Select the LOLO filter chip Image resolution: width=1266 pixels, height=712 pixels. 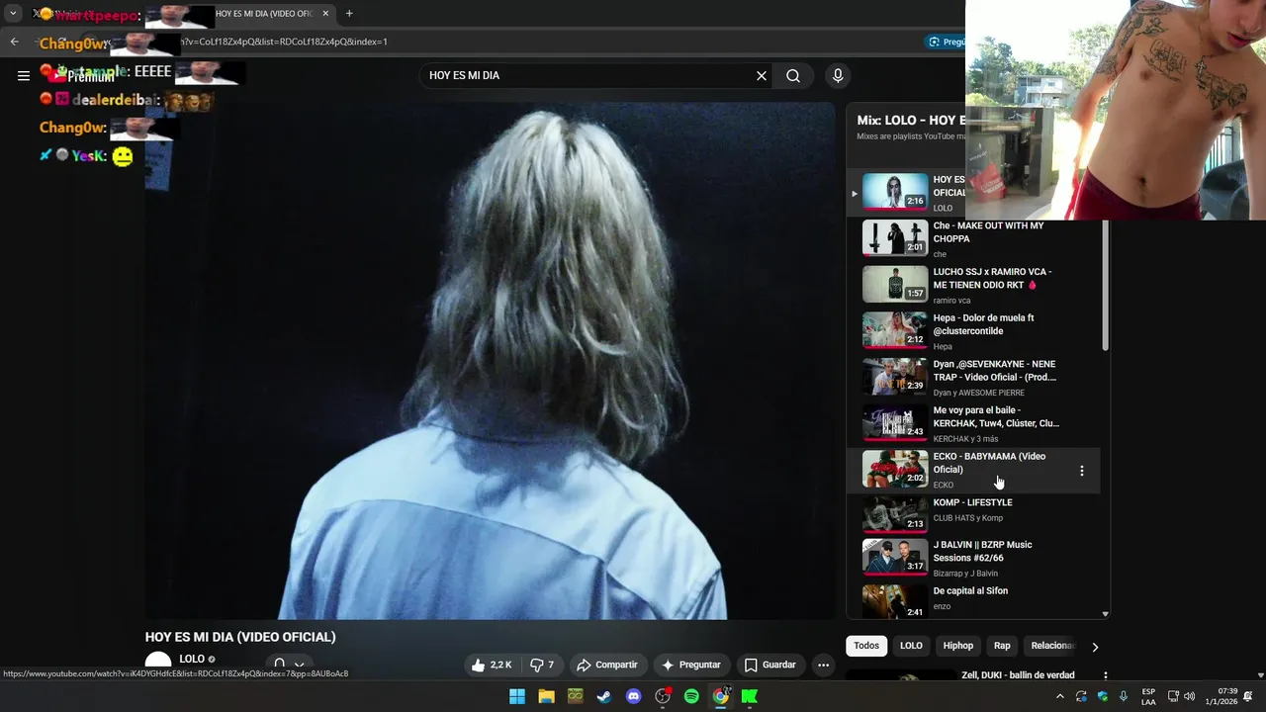click(x=911, y=646)
